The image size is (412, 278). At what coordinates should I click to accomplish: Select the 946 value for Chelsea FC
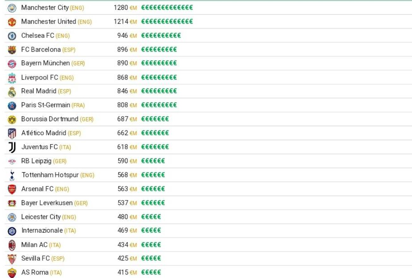click(x=123, y=36)
